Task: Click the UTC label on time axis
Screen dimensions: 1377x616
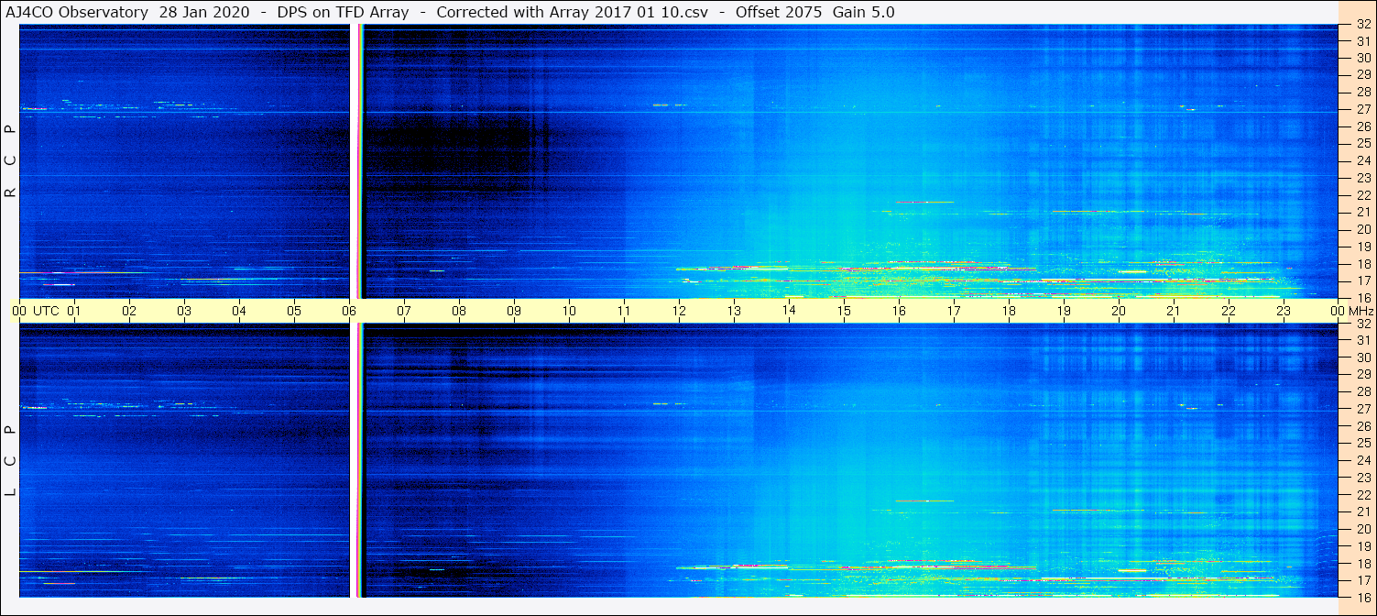Action: pos(46,311)
